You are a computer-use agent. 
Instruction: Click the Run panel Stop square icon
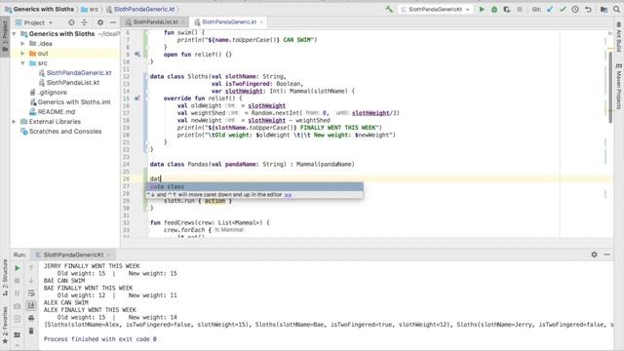click(18, 281)
